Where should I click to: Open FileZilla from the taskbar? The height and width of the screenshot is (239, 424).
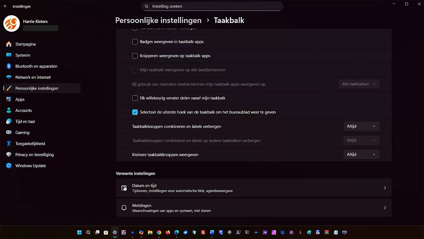click(203, 232)
